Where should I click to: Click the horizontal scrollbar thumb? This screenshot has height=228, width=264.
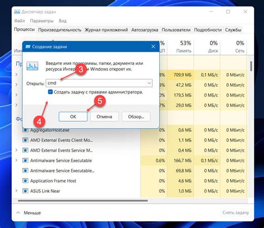click(83, 201)
